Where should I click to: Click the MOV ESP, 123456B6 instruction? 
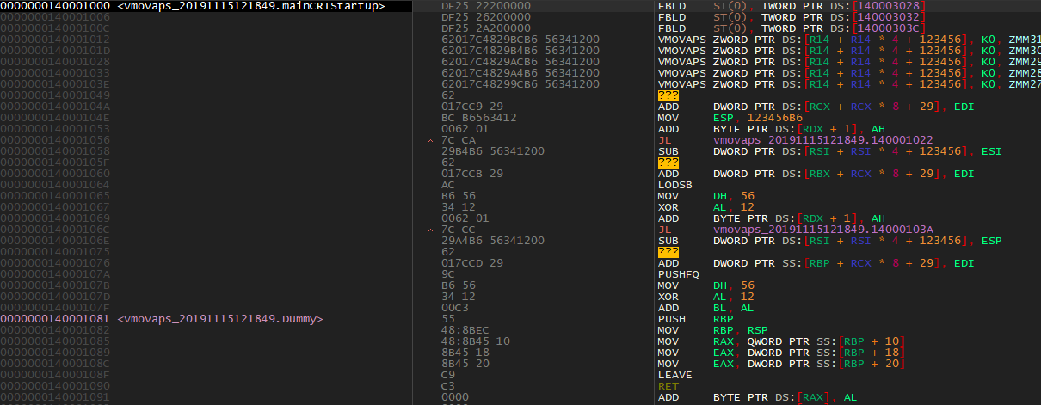[x=731, y=118]
